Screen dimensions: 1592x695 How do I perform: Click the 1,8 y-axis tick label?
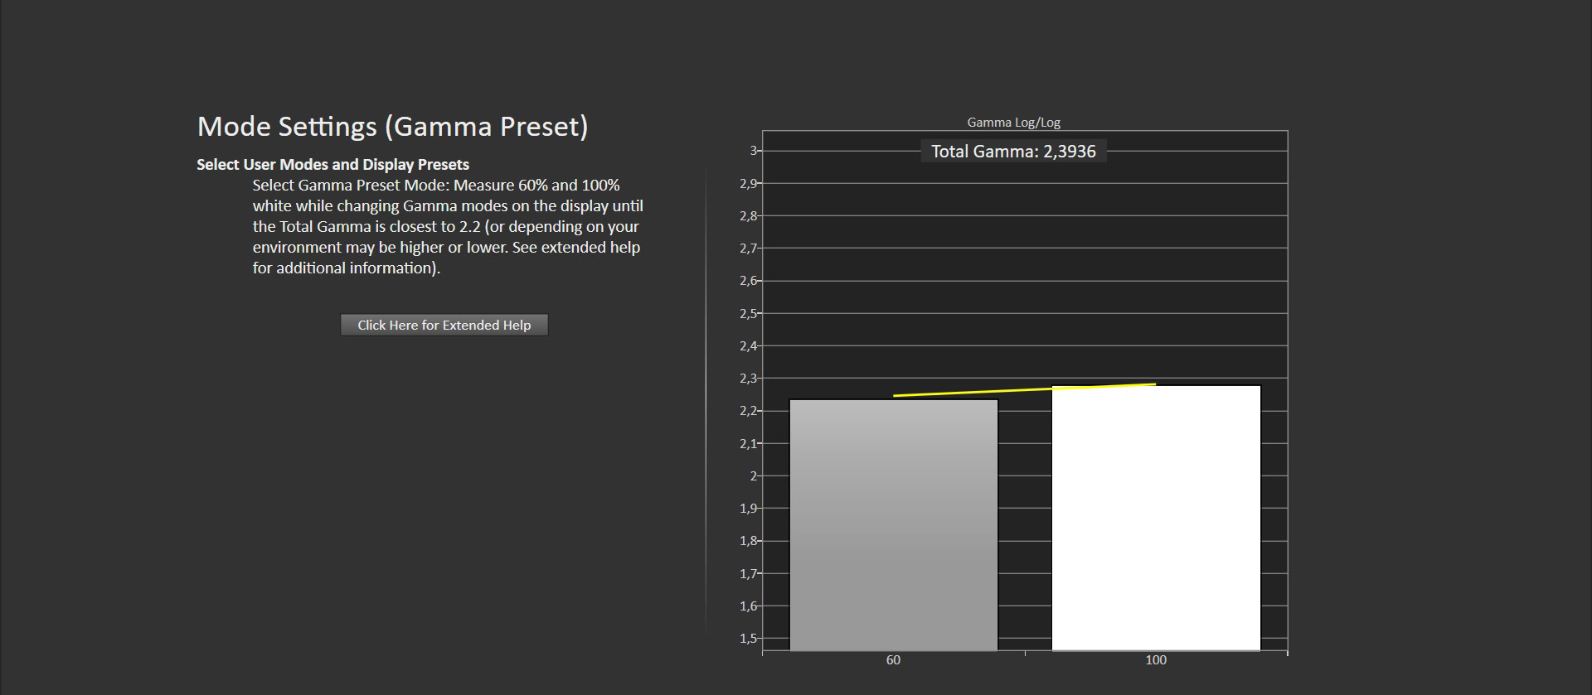tap(748, 541)
